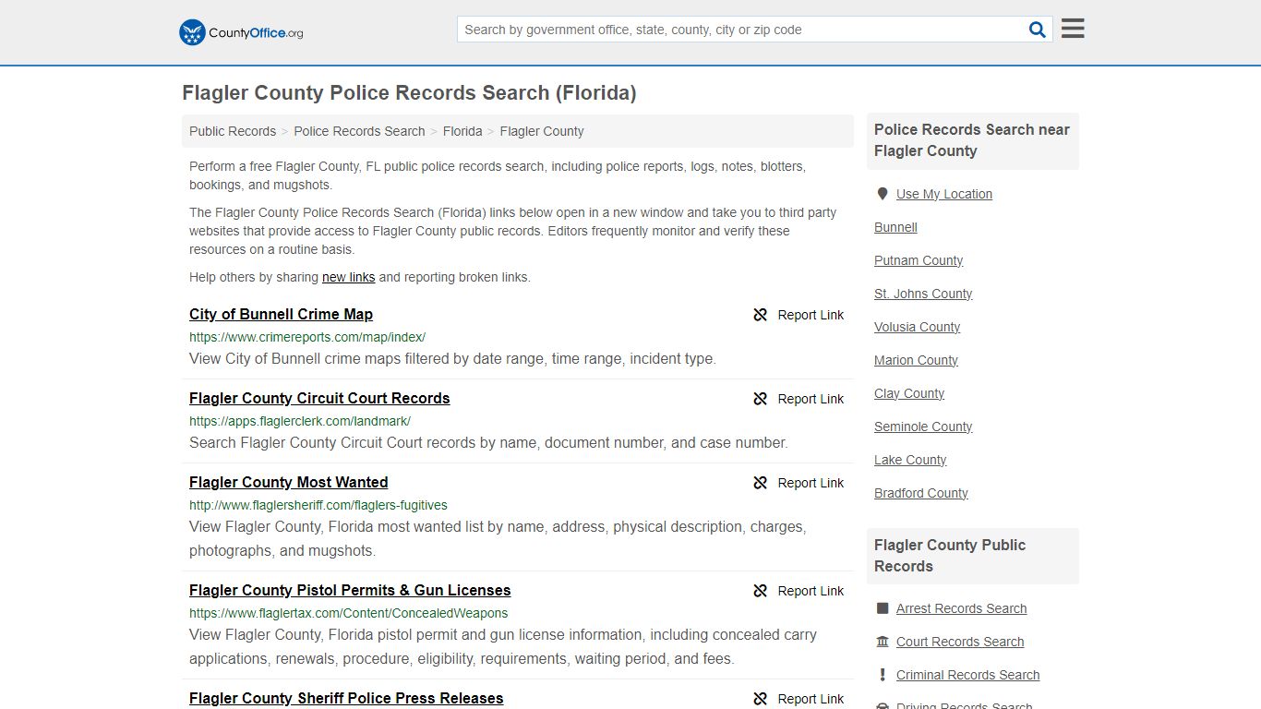Go to Public Records breadcrumb
Image resolution: width=1261 pixels, height=709 pixels.
(233, 131)
